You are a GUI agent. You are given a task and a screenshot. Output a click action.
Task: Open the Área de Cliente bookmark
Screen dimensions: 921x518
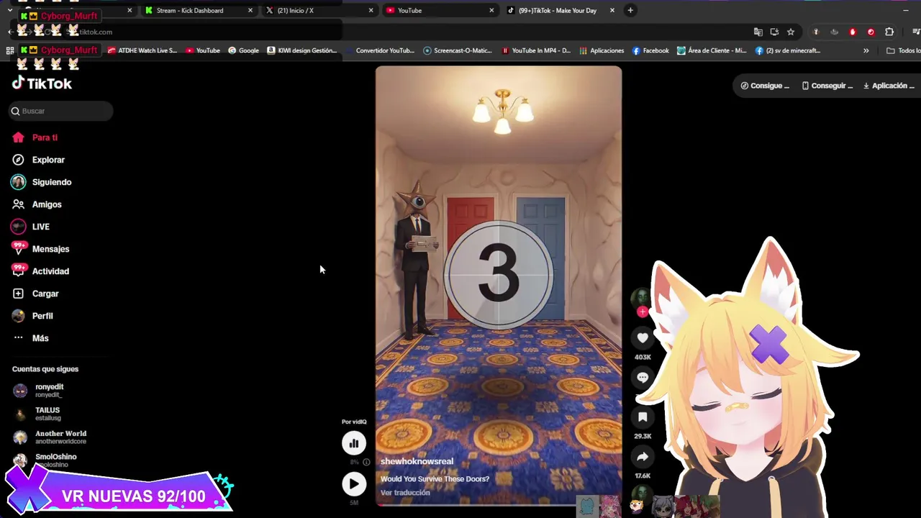click(712, 50)
